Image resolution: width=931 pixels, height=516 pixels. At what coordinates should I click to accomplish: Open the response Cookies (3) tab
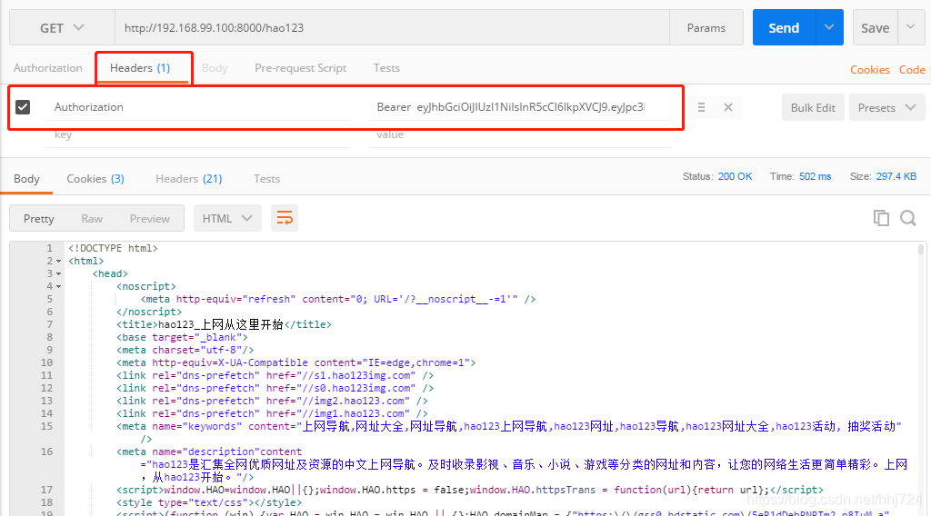[x=95, y=179]
